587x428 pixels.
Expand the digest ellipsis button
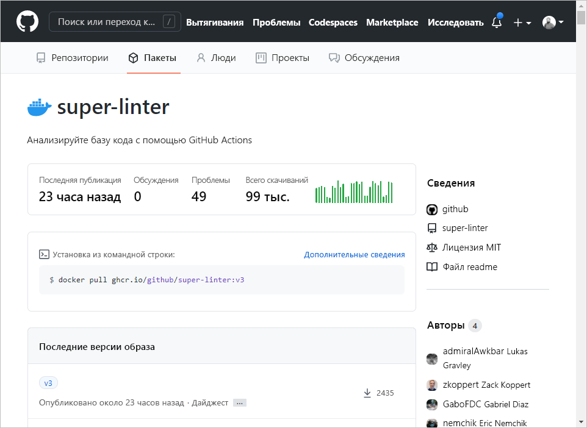[x=240, y=403]
